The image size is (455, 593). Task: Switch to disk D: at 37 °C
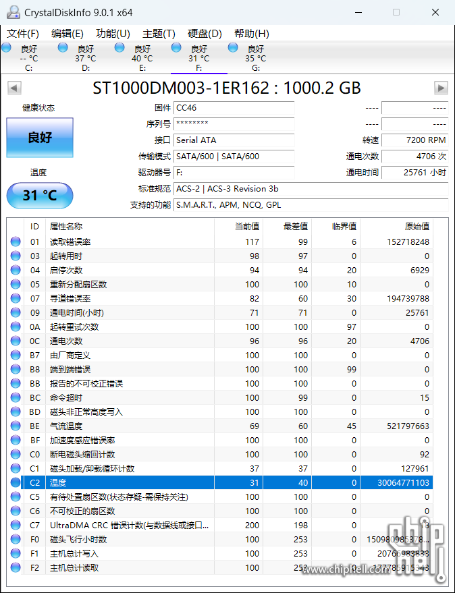[86, 58]
